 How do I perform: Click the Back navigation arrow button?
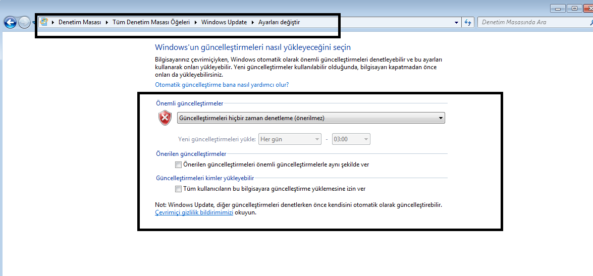click(x=10, y=23)
